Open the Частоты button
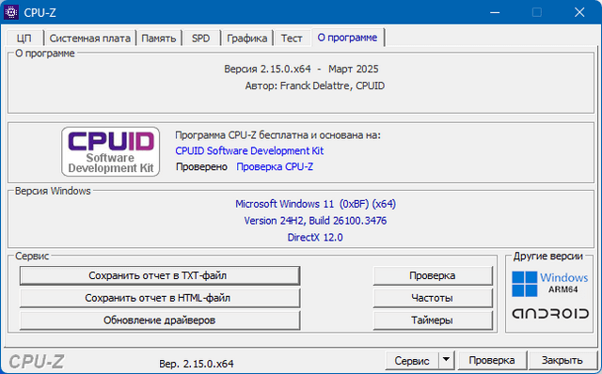This screenshot has height=374, width=602. click(433, 298)
